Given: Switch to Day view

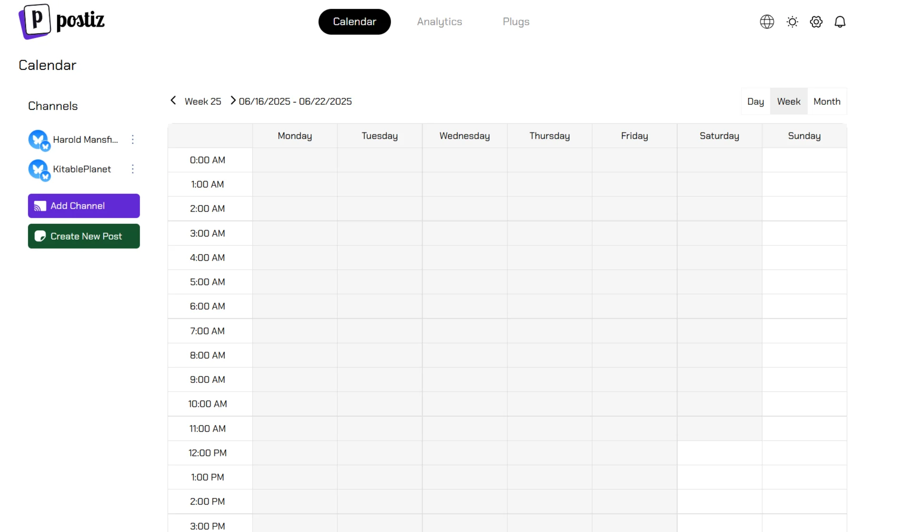Looking at the screenshot, I should click(x=755, y=101).
